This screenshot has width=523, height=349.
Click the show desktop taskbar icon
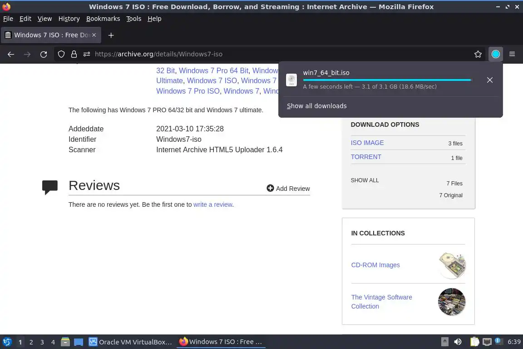point(79,342)
